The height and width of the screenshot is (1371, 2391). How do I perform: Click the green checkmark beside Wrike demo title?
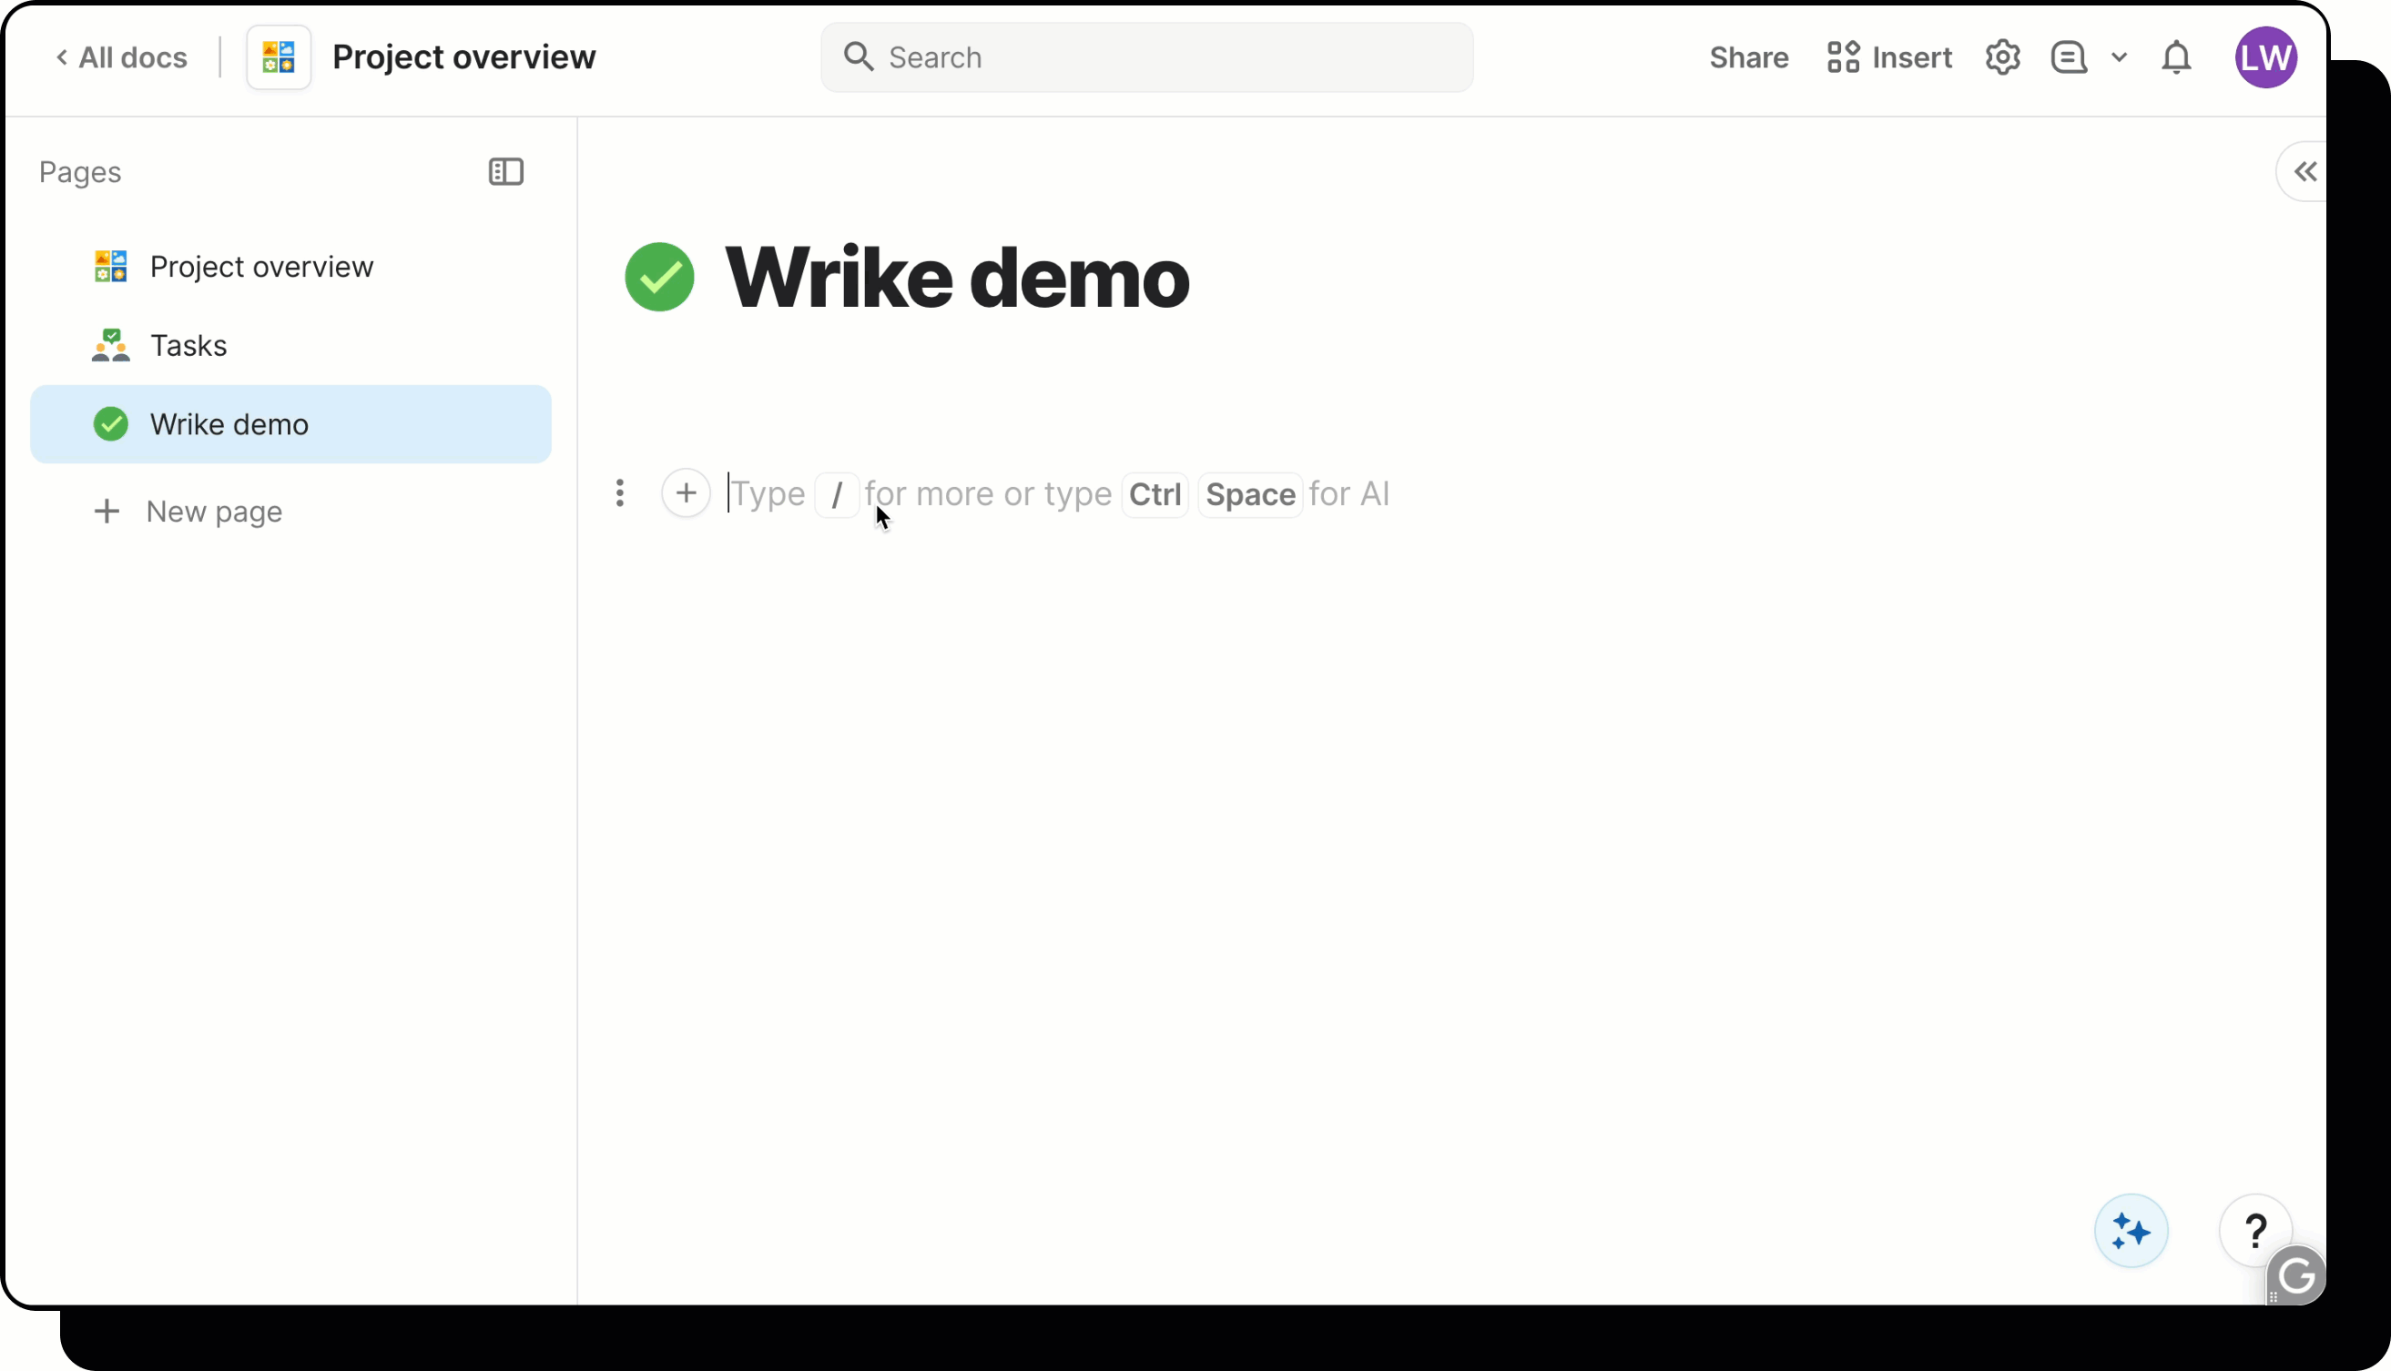659,276
